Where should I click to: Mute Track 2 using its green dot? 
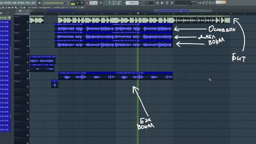(28, 30)
